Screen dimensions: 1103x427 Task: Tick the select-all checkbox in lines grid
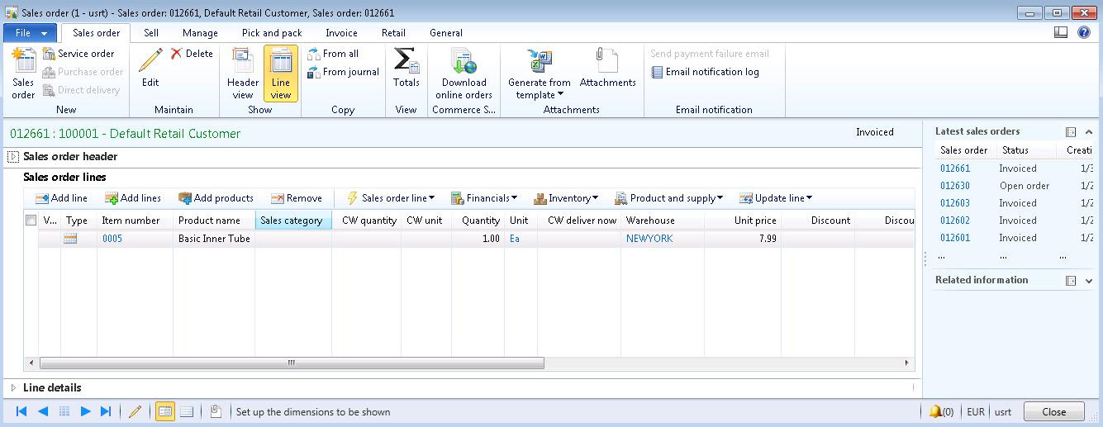click(x=31, y=221)
